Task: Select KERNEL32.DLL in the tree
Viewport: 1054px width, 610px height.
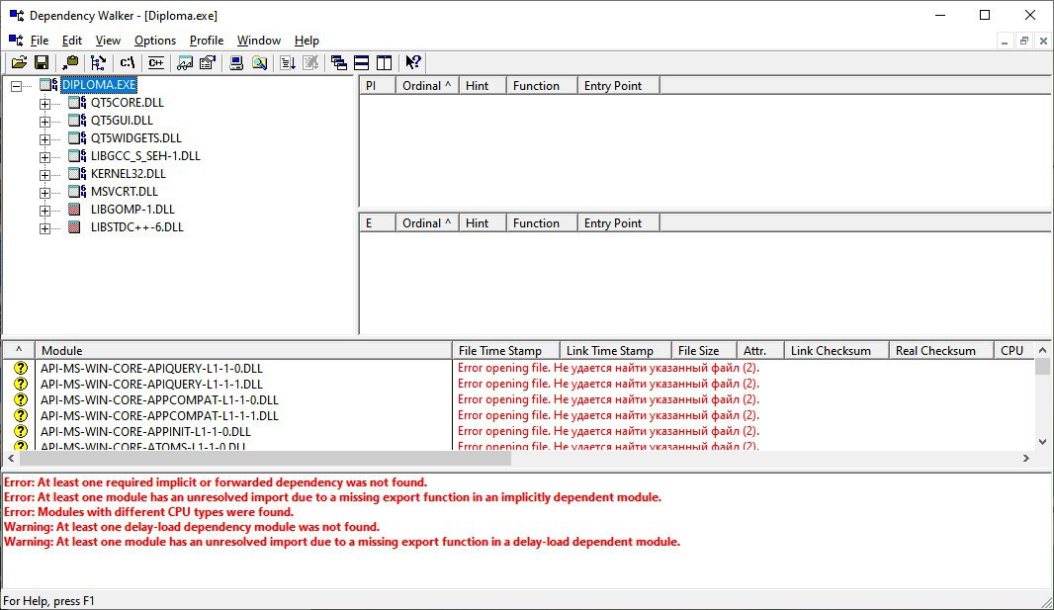Action: coord(128,173)
